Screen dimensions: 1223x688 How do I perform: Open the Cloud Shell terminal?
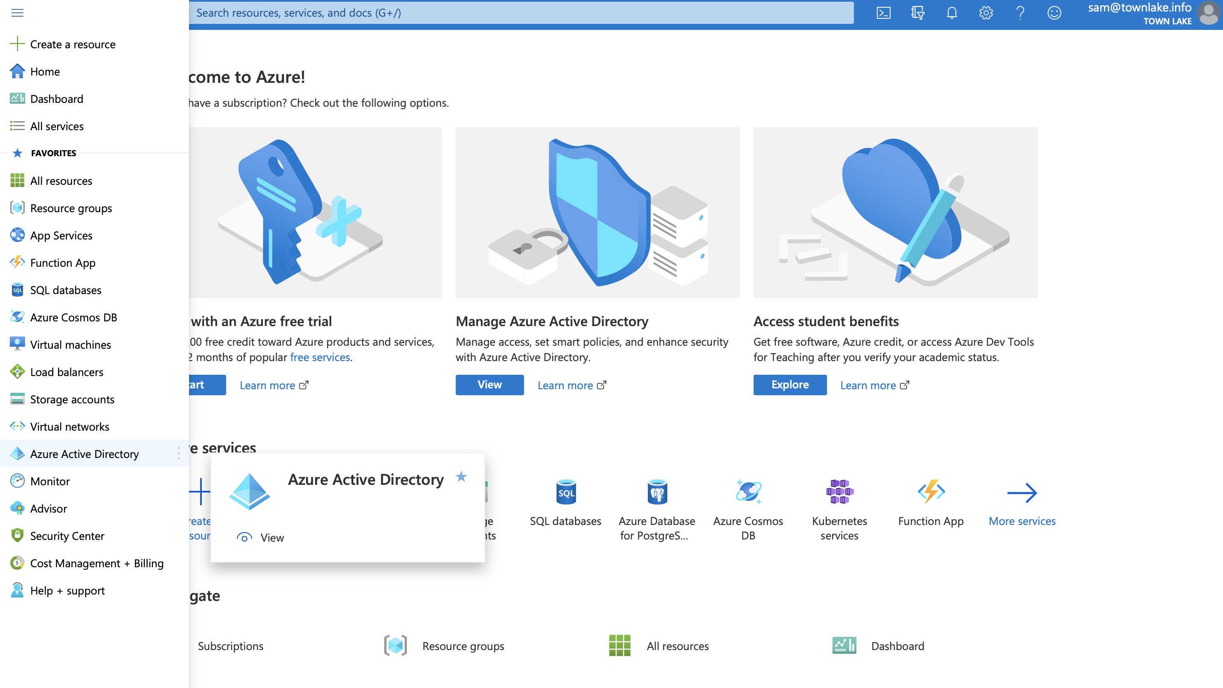click(884, 13)
